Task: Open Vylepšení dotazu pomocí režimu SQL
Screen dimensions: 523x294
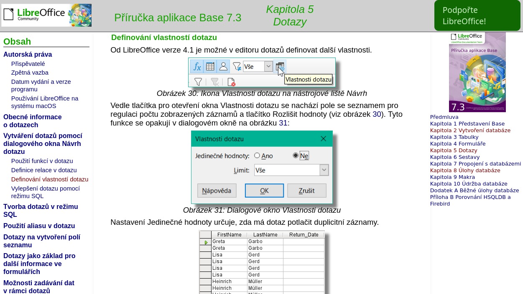Action: (46, 192)
